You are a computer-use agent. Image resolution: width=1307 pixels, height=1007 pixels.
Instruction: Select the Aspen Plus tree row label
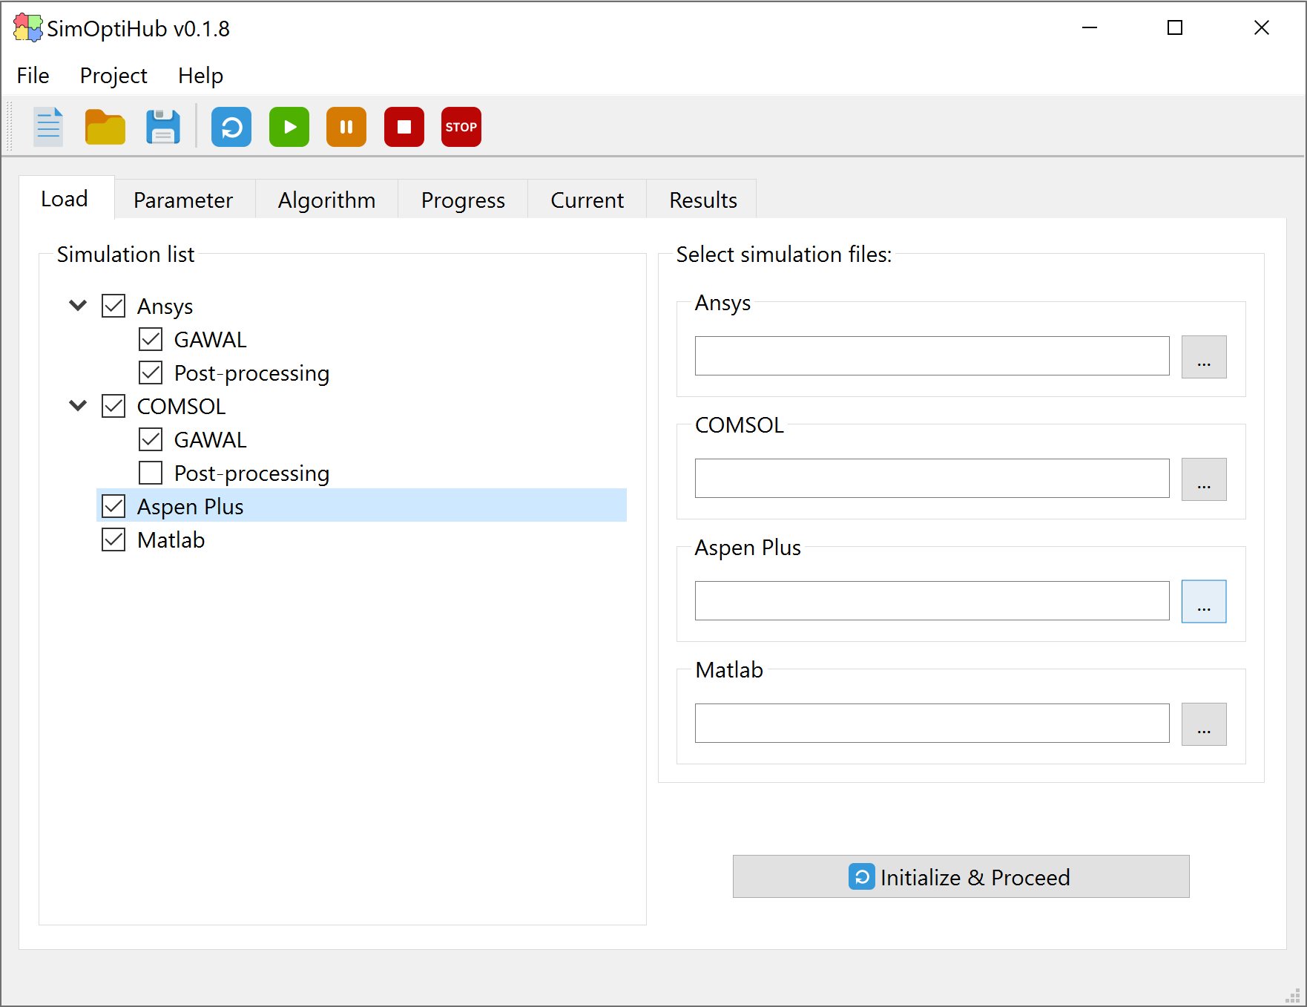(x=191, y=506)
